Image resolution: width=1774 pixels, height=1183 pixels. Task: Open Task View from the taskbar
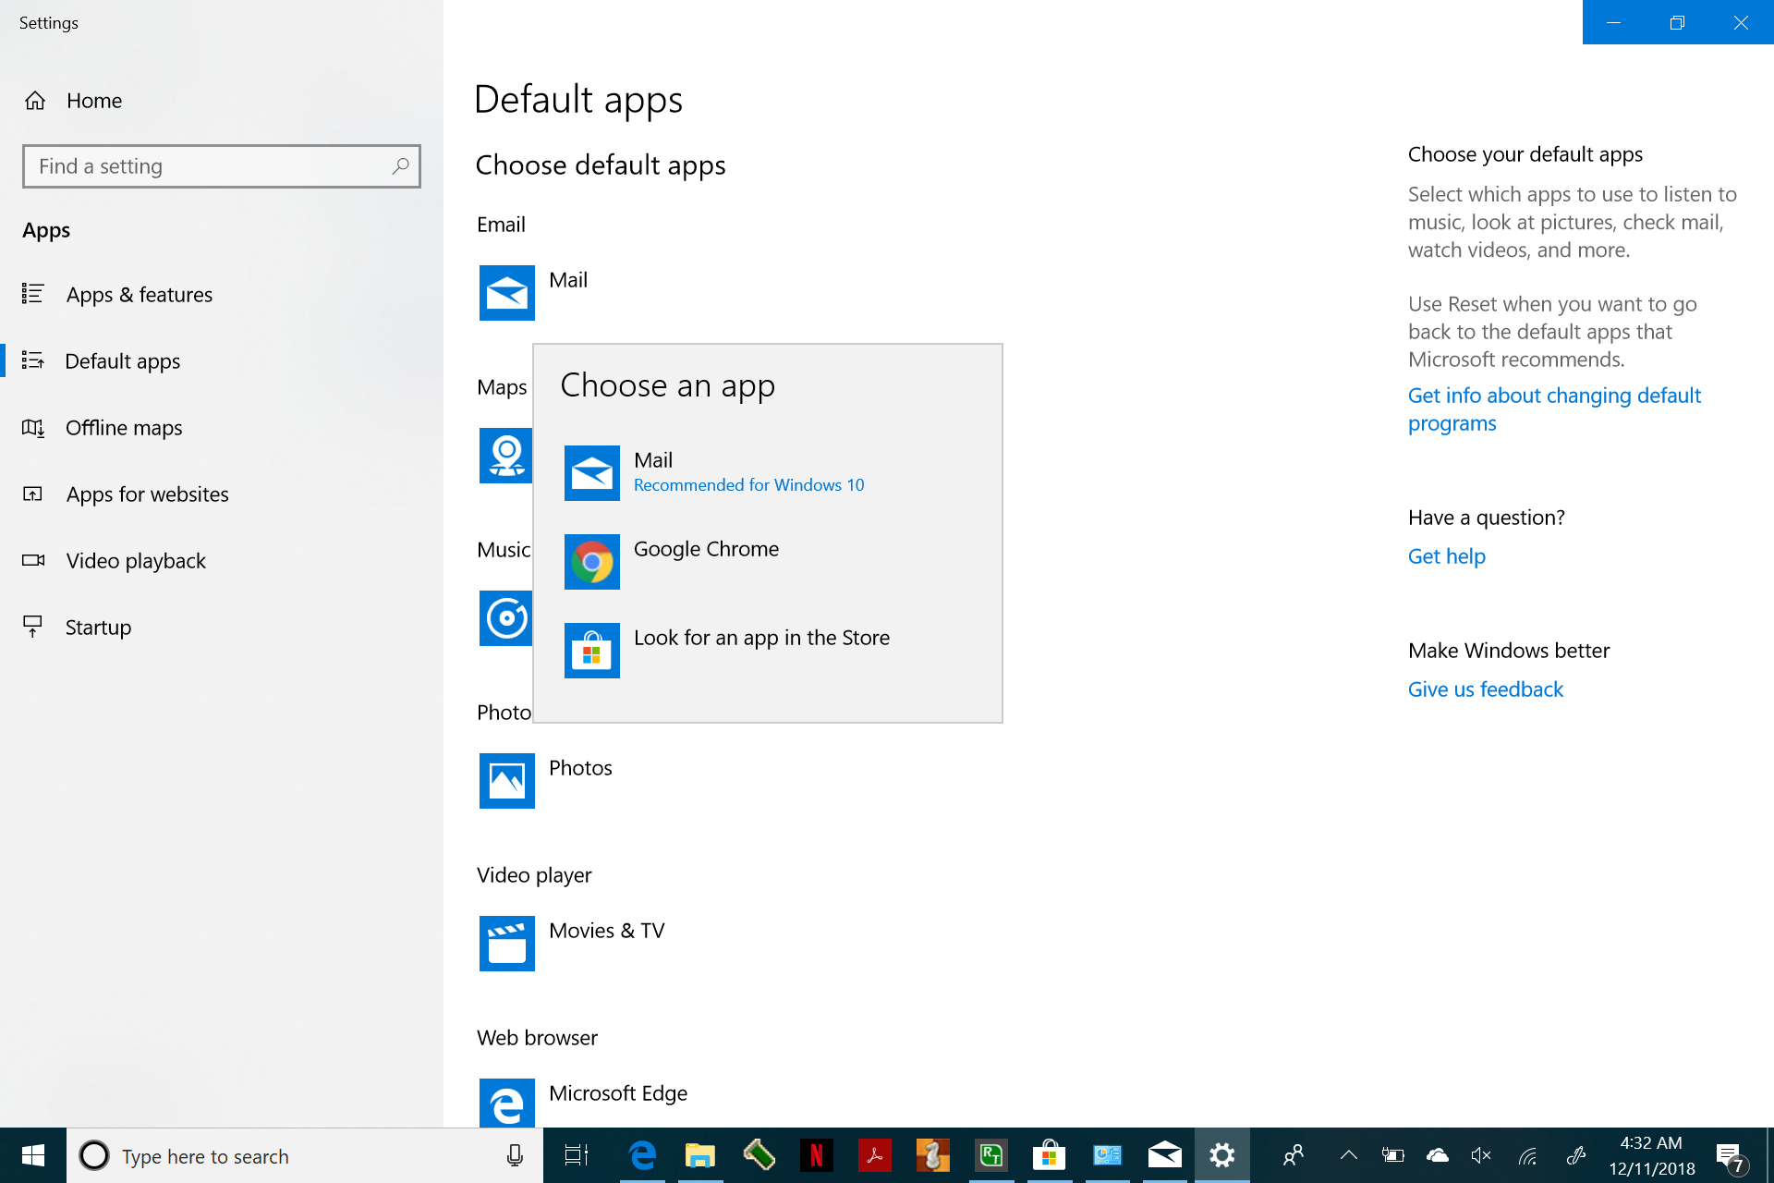pyautogui.click(x=577, y=1155)
